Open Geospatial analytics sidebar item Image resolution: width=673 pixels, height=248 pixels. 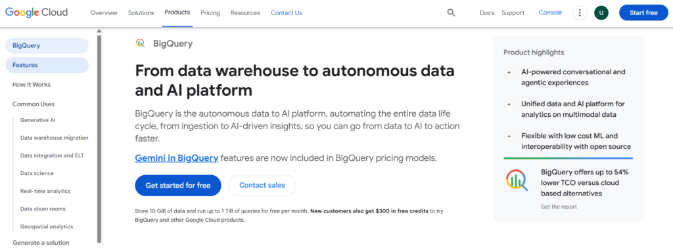[x=47, y=226]
